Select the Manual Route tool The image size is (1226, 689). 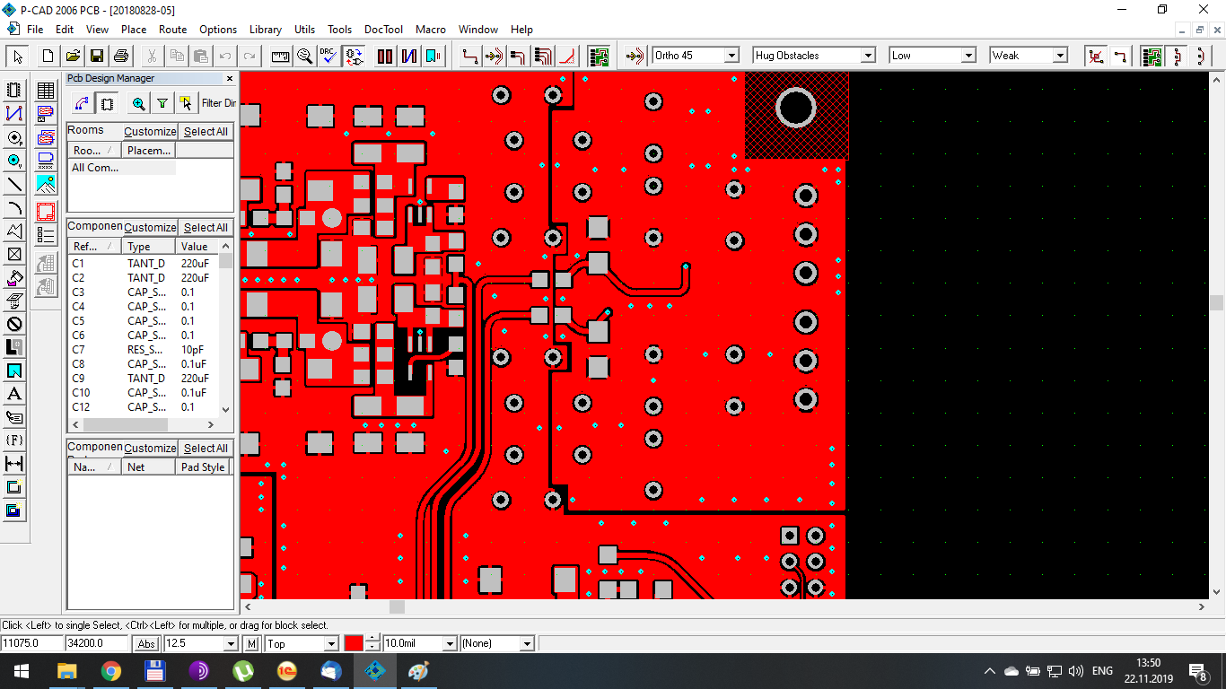point(469,56)
